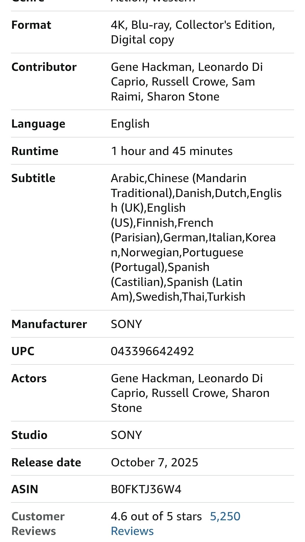Click the 4.6 out of 5 stars rating
This screenshot has width=305, height=542.
point(156,517)
